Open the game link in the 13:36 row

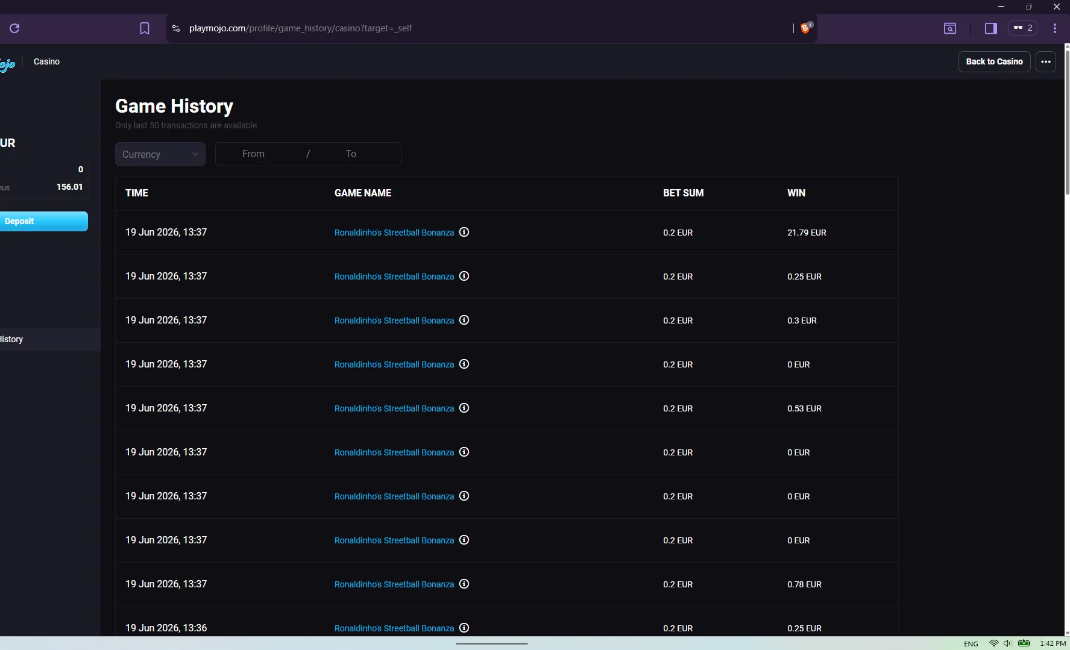point(394,628)
